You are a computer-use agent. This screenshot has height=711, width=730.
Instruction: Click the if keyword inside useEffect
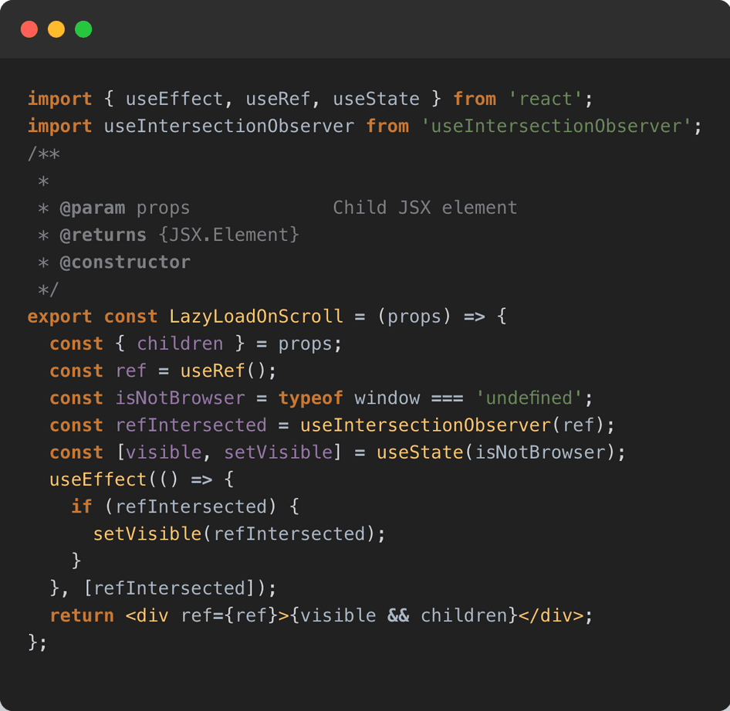[81, 506]
